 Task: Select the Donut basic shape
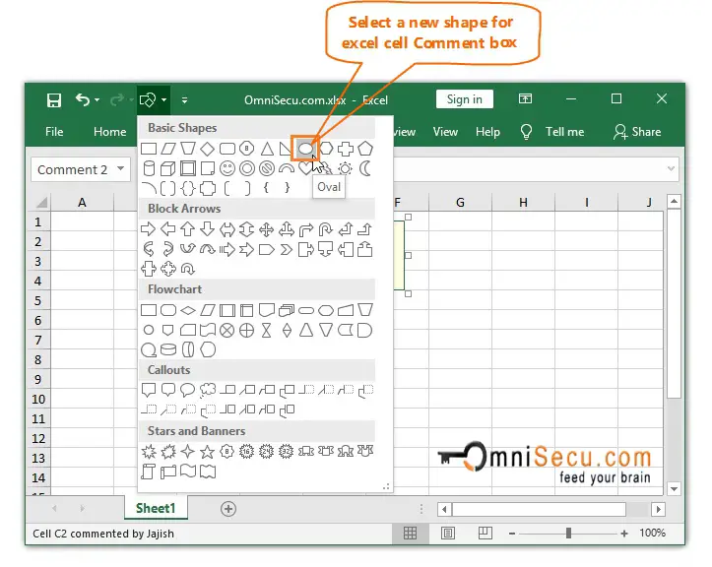[x=247, y=168]
